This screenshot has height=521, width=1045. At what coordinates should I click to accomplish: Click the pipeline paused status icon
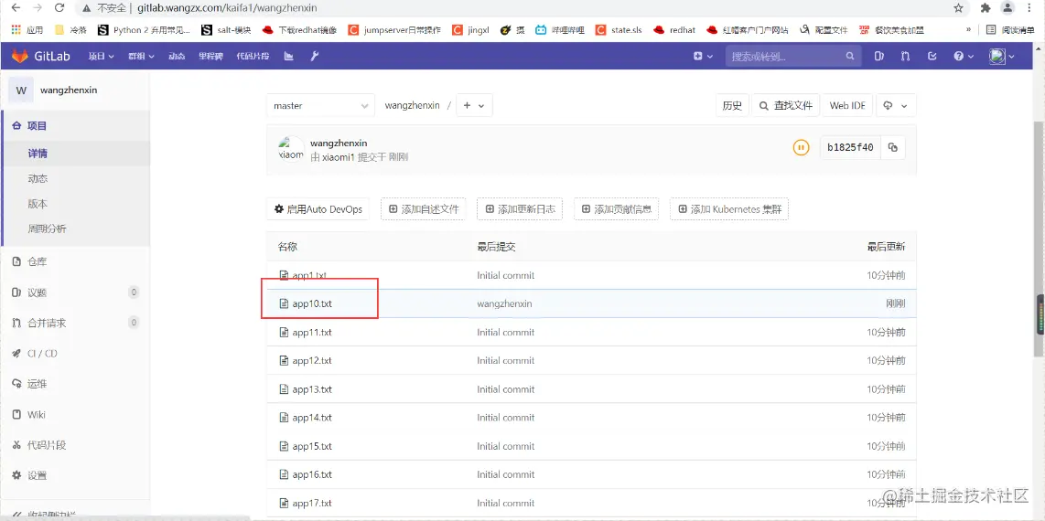point(801,148)
